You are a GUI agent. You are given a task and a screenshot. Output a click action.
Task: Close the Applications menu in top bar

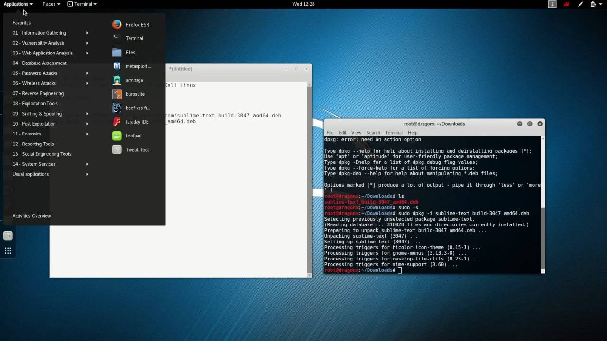18,4
